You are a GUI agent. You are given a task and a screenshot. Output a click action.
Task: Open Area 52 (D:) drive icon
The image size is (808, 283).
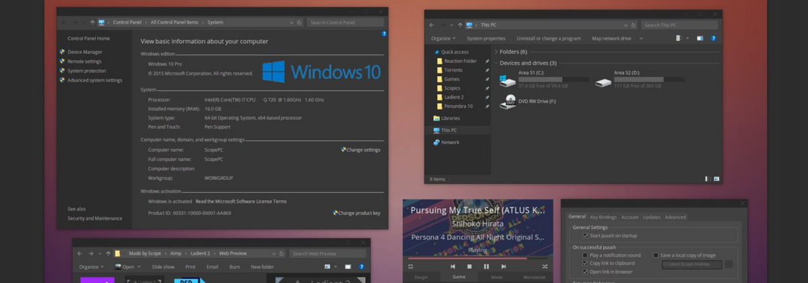click(x=603, y=82)
